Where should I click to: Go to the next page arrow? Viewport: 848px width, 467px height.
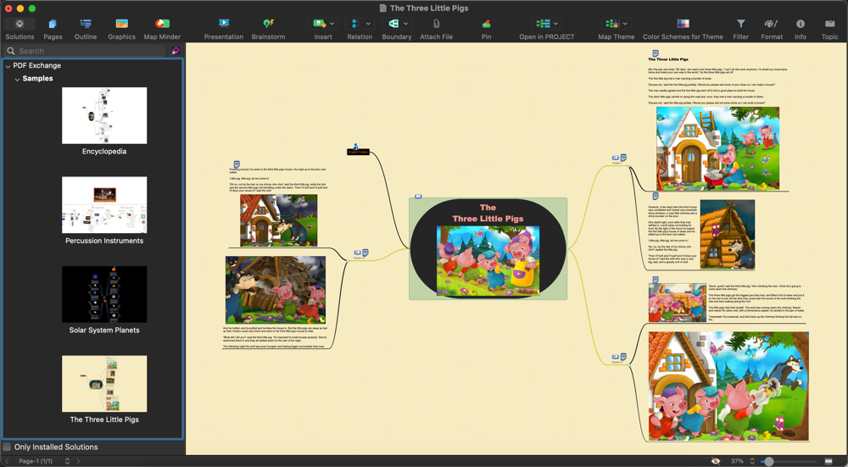(x=78, y=461)
